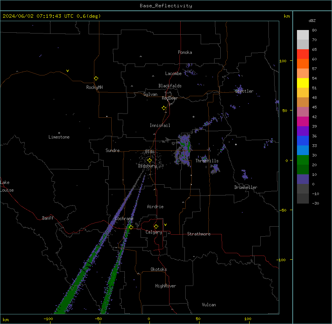Screen dimensions: 332x324
Task: Click the Cochrane town label
Action: tap(124, 219)
